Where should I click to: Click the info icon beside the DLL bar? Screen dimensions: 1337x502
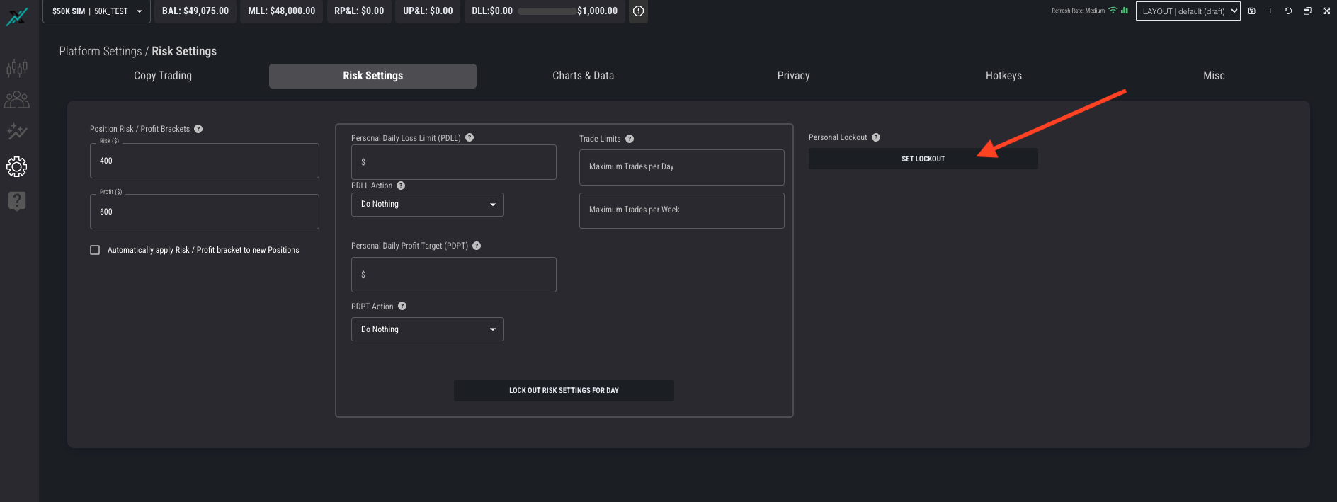(638, 11)
